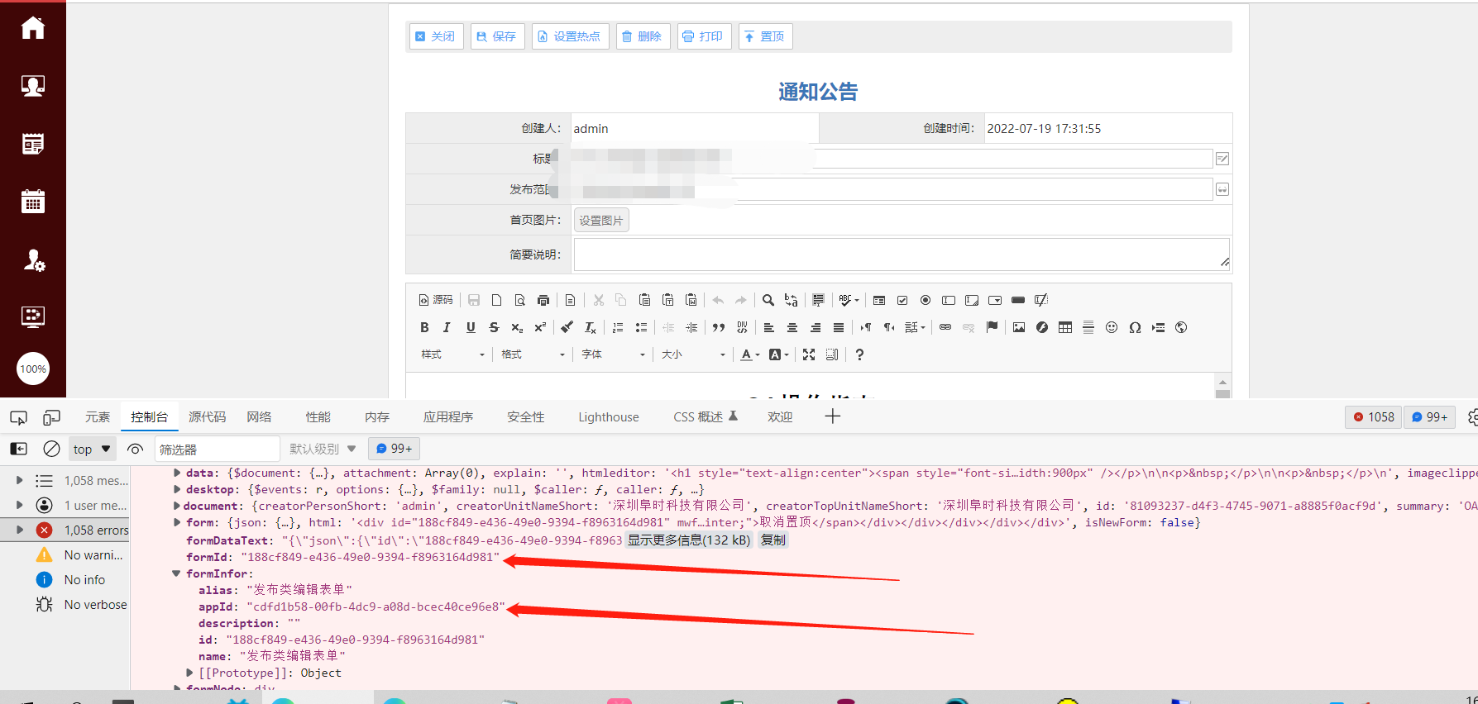Insert a hyperlink in the editor

[945, 327]
